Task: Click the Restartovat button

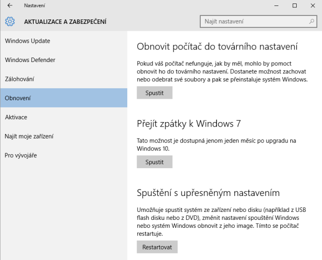Action: pyautogui.click(x=157, y=247)
